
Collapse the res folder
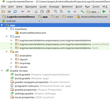tap(7, 52)
